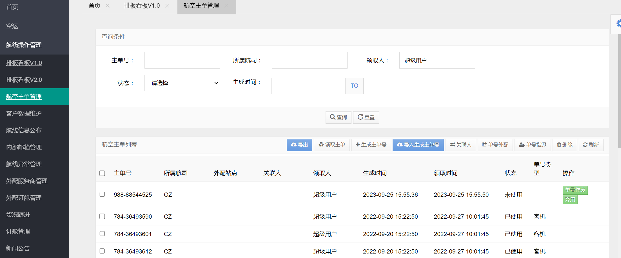Viewport: 621px width, 258px height.
Task: Click the 导入生成主单号 button
Action: tap(418, 145)
